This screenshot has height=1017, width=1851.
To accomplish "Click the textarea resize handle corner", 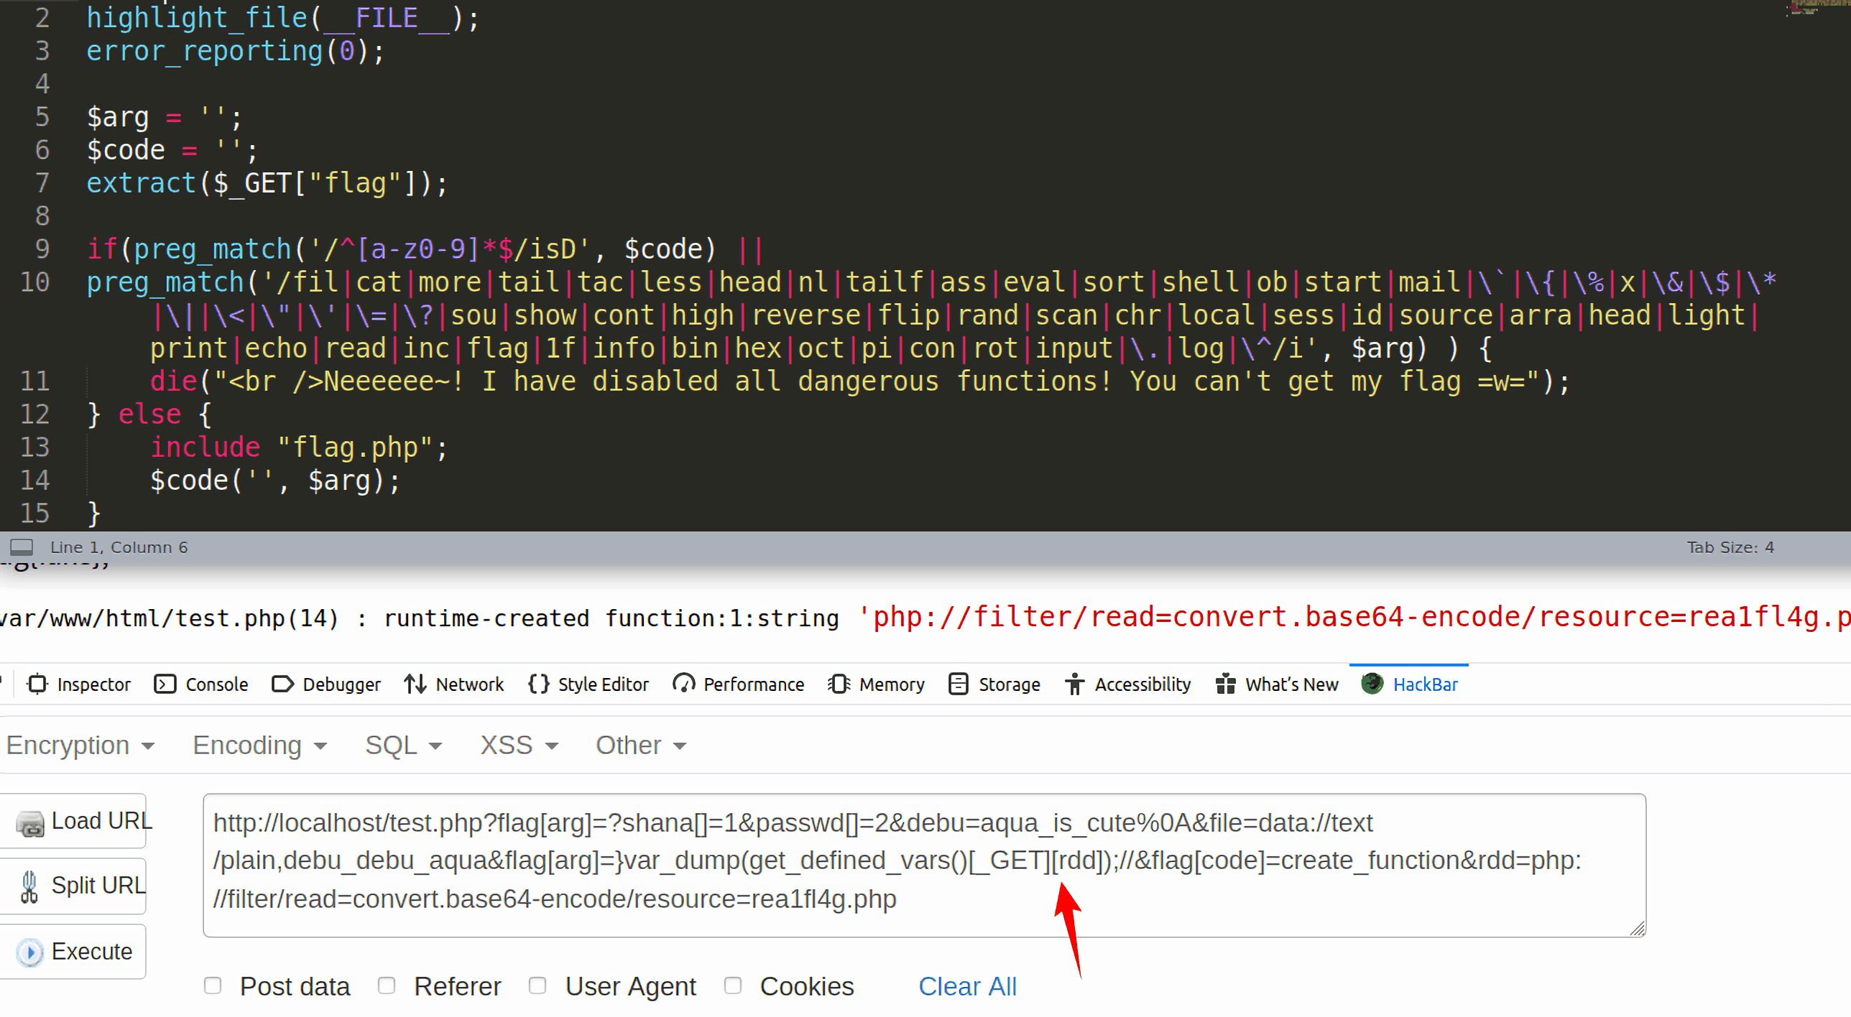I will tap(1638, 929).
